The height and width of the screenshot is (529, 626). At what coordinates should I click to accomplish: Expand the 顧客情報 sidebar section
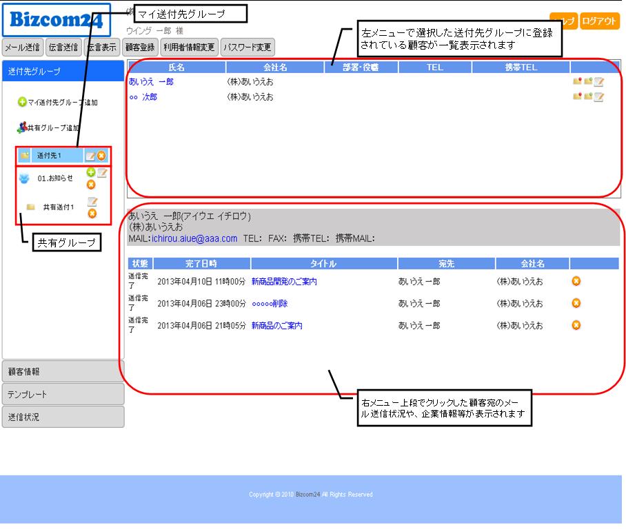tap(63, 371)
